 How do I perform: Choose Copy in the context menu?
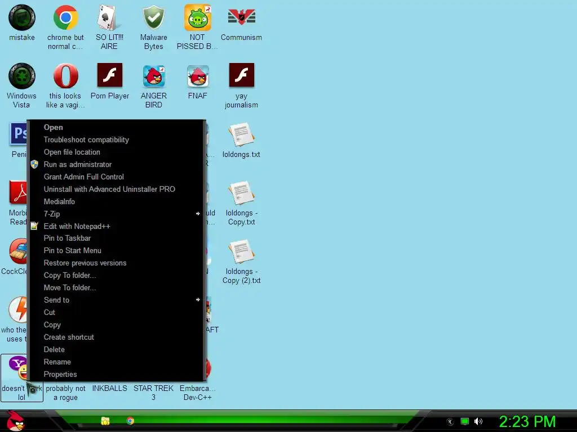pos(116,325)
